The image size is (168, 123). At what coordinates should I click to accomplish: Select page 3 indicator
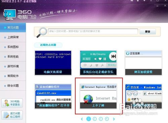coord(101,119)
